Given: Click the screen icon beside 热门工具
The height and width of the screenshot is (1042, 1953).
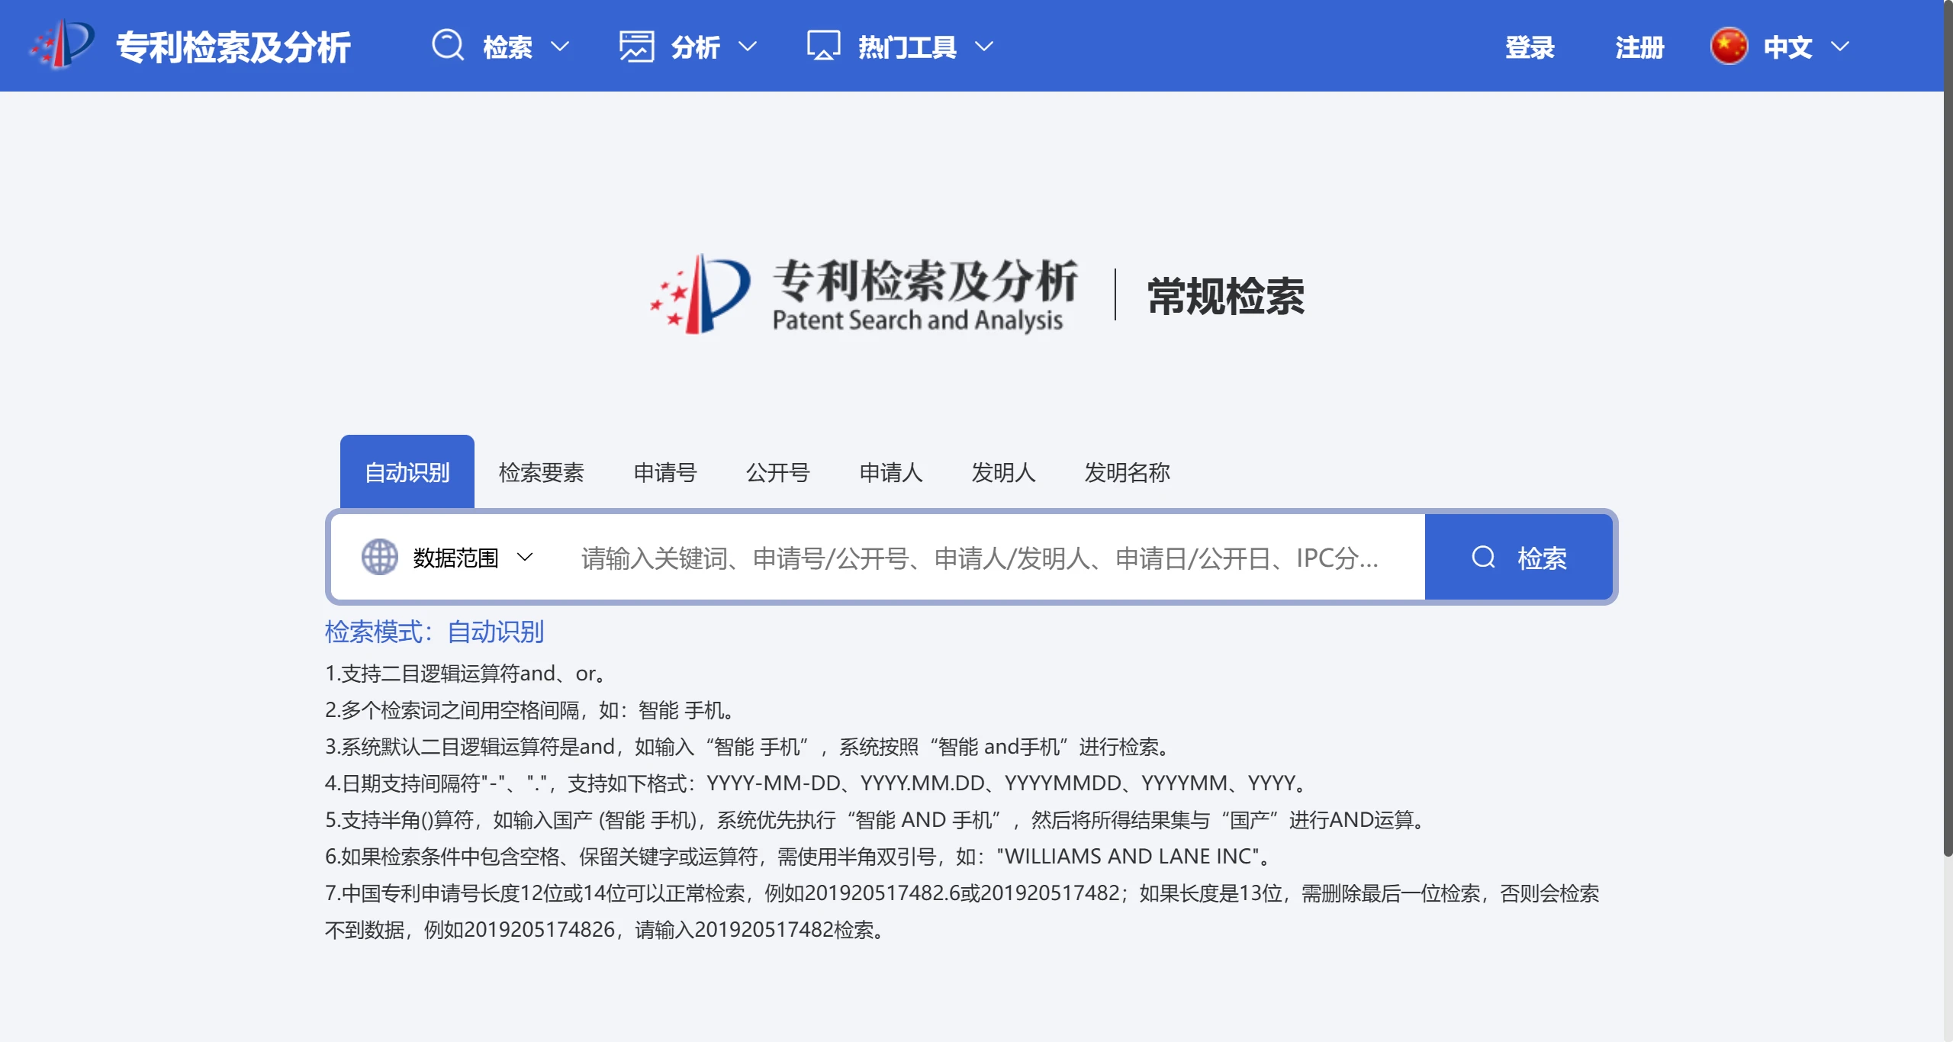Looking at the screenshot, I should pos(822,46).
